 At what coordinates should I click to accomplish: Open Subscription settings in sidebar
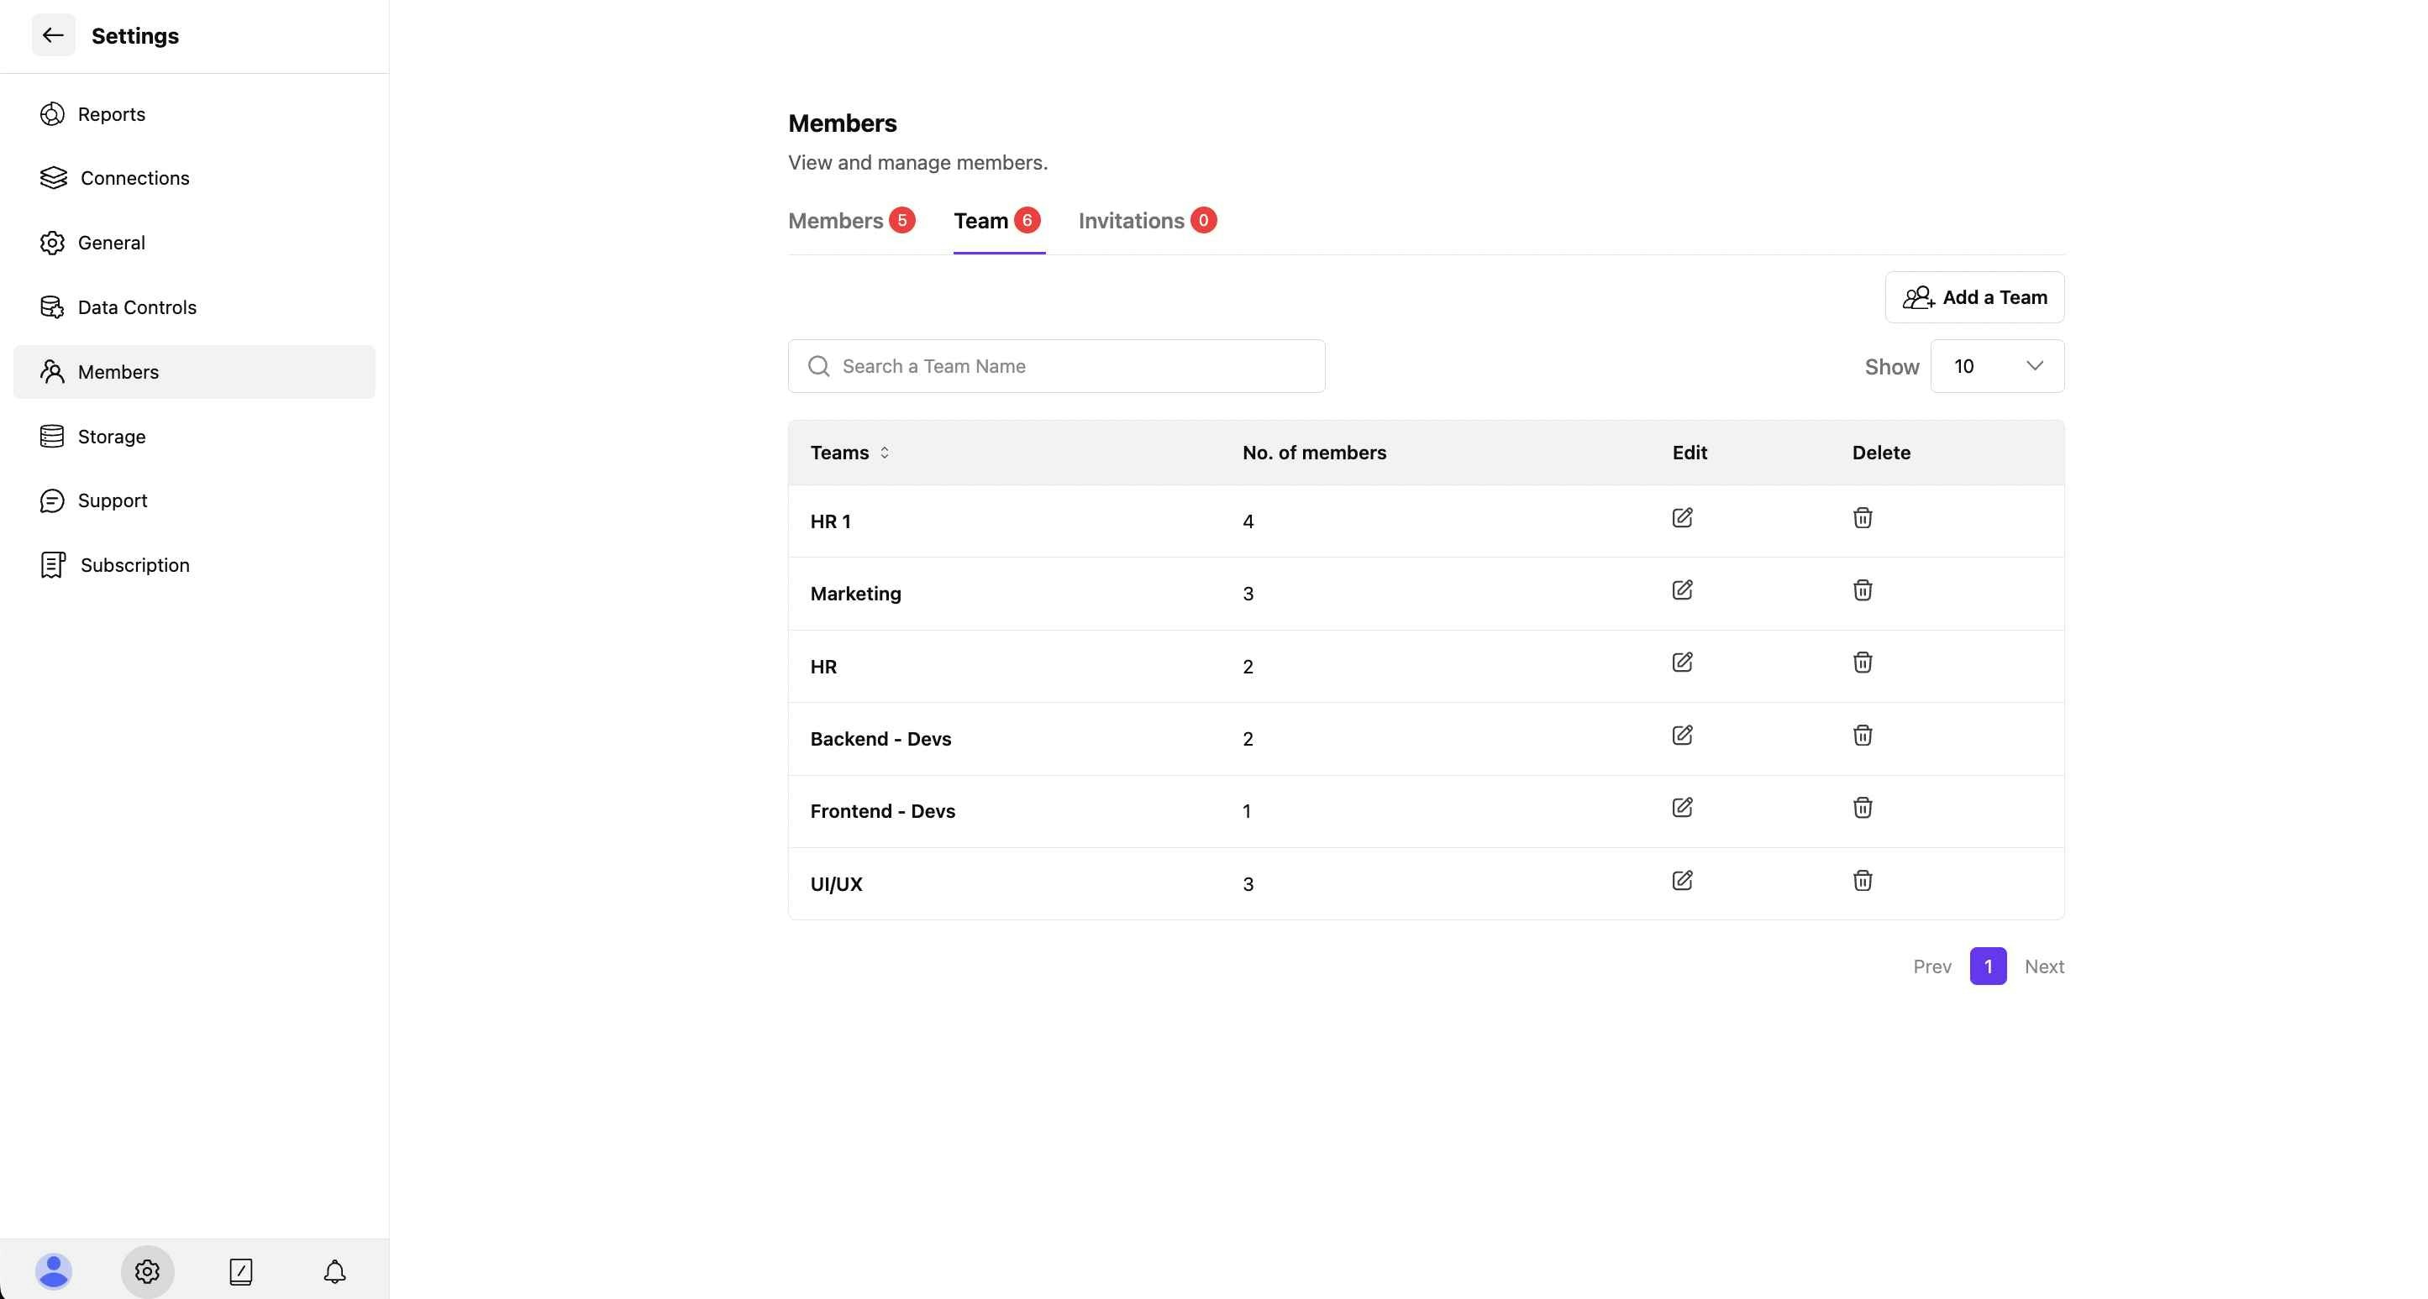tap(134, 565)
